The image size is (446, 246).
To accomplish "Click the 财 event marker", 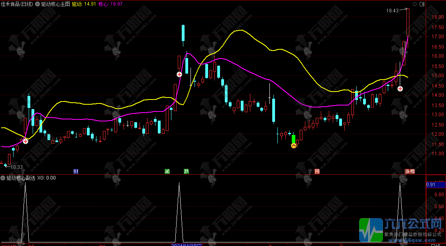I will 76,172.
